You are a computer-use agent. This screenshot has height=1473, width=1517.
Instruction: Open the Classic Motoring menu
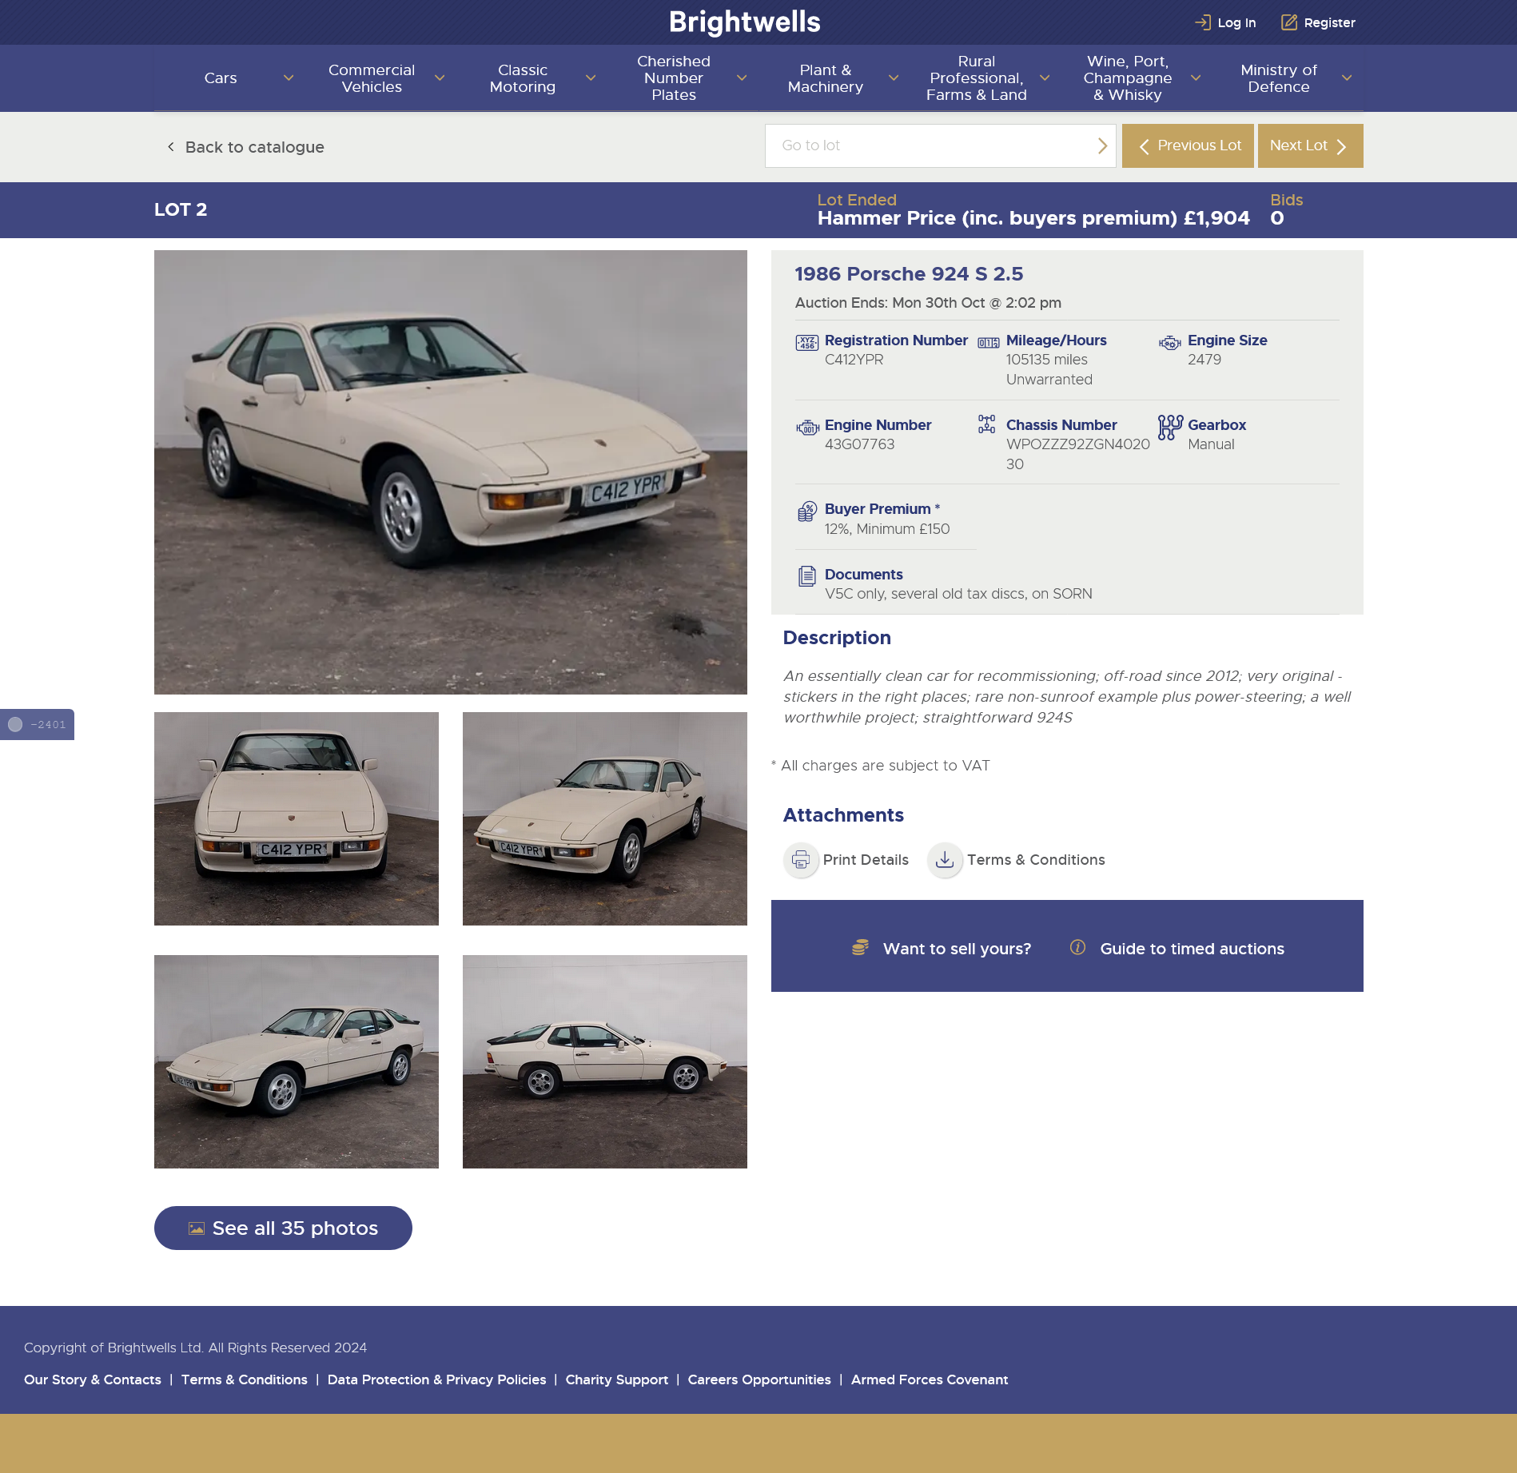click(523, 78)
